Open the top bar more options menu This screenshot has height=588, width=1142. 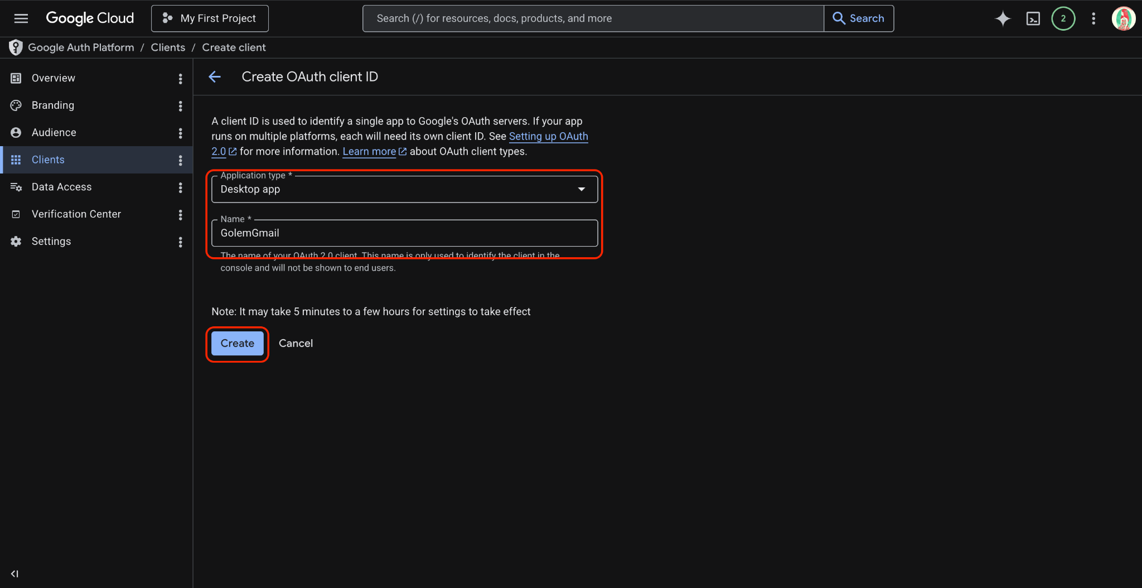tap(1093, 18)
